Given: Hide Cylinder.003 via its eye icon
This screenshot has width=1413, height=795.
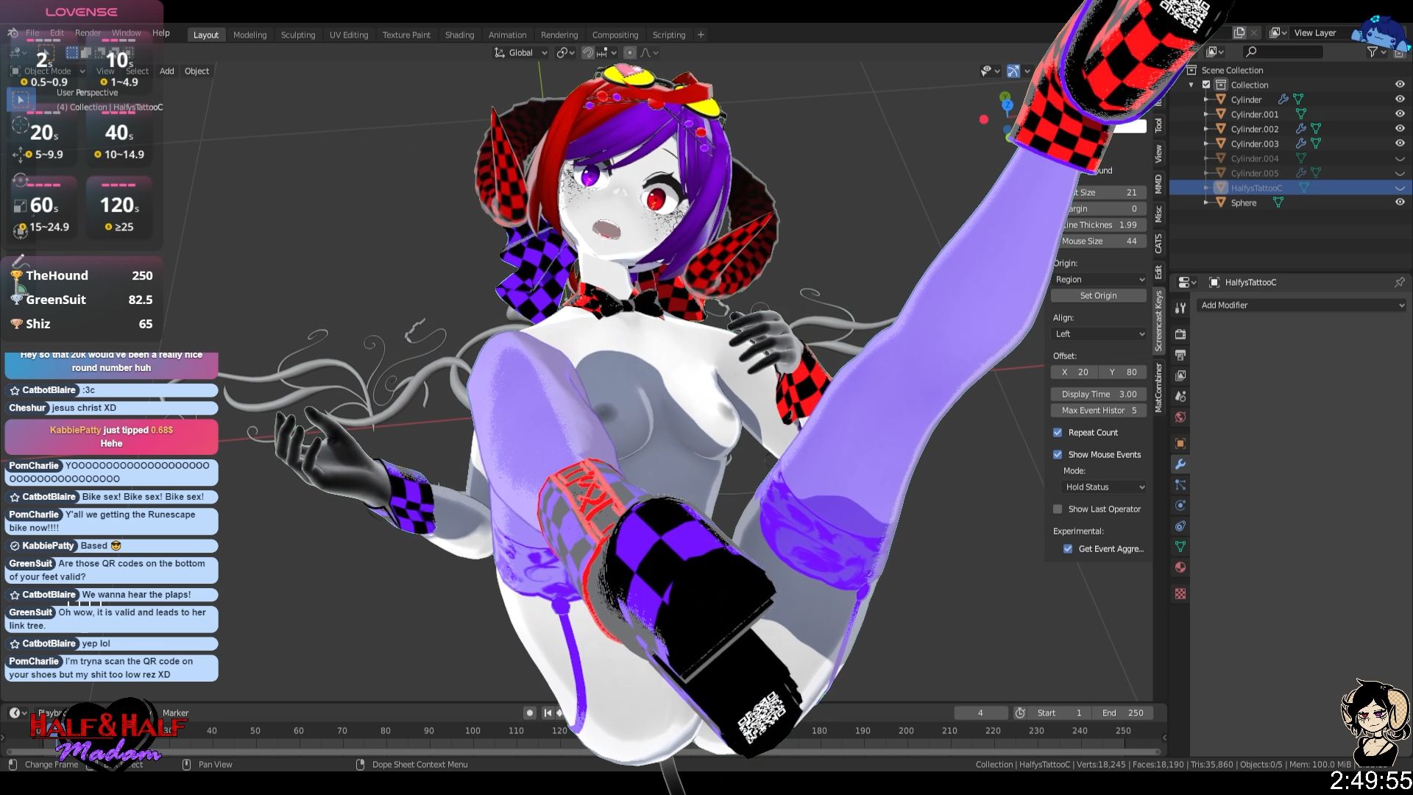Looking at the screenshot, I should pos(1400,144).
